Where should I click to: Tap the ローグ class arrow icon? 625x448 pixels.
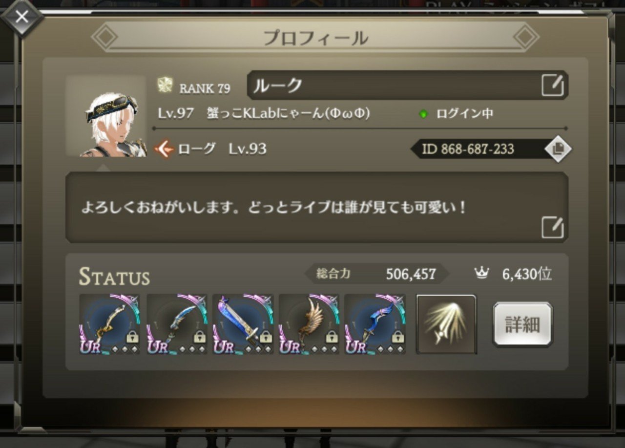click(x=164, y=149)
